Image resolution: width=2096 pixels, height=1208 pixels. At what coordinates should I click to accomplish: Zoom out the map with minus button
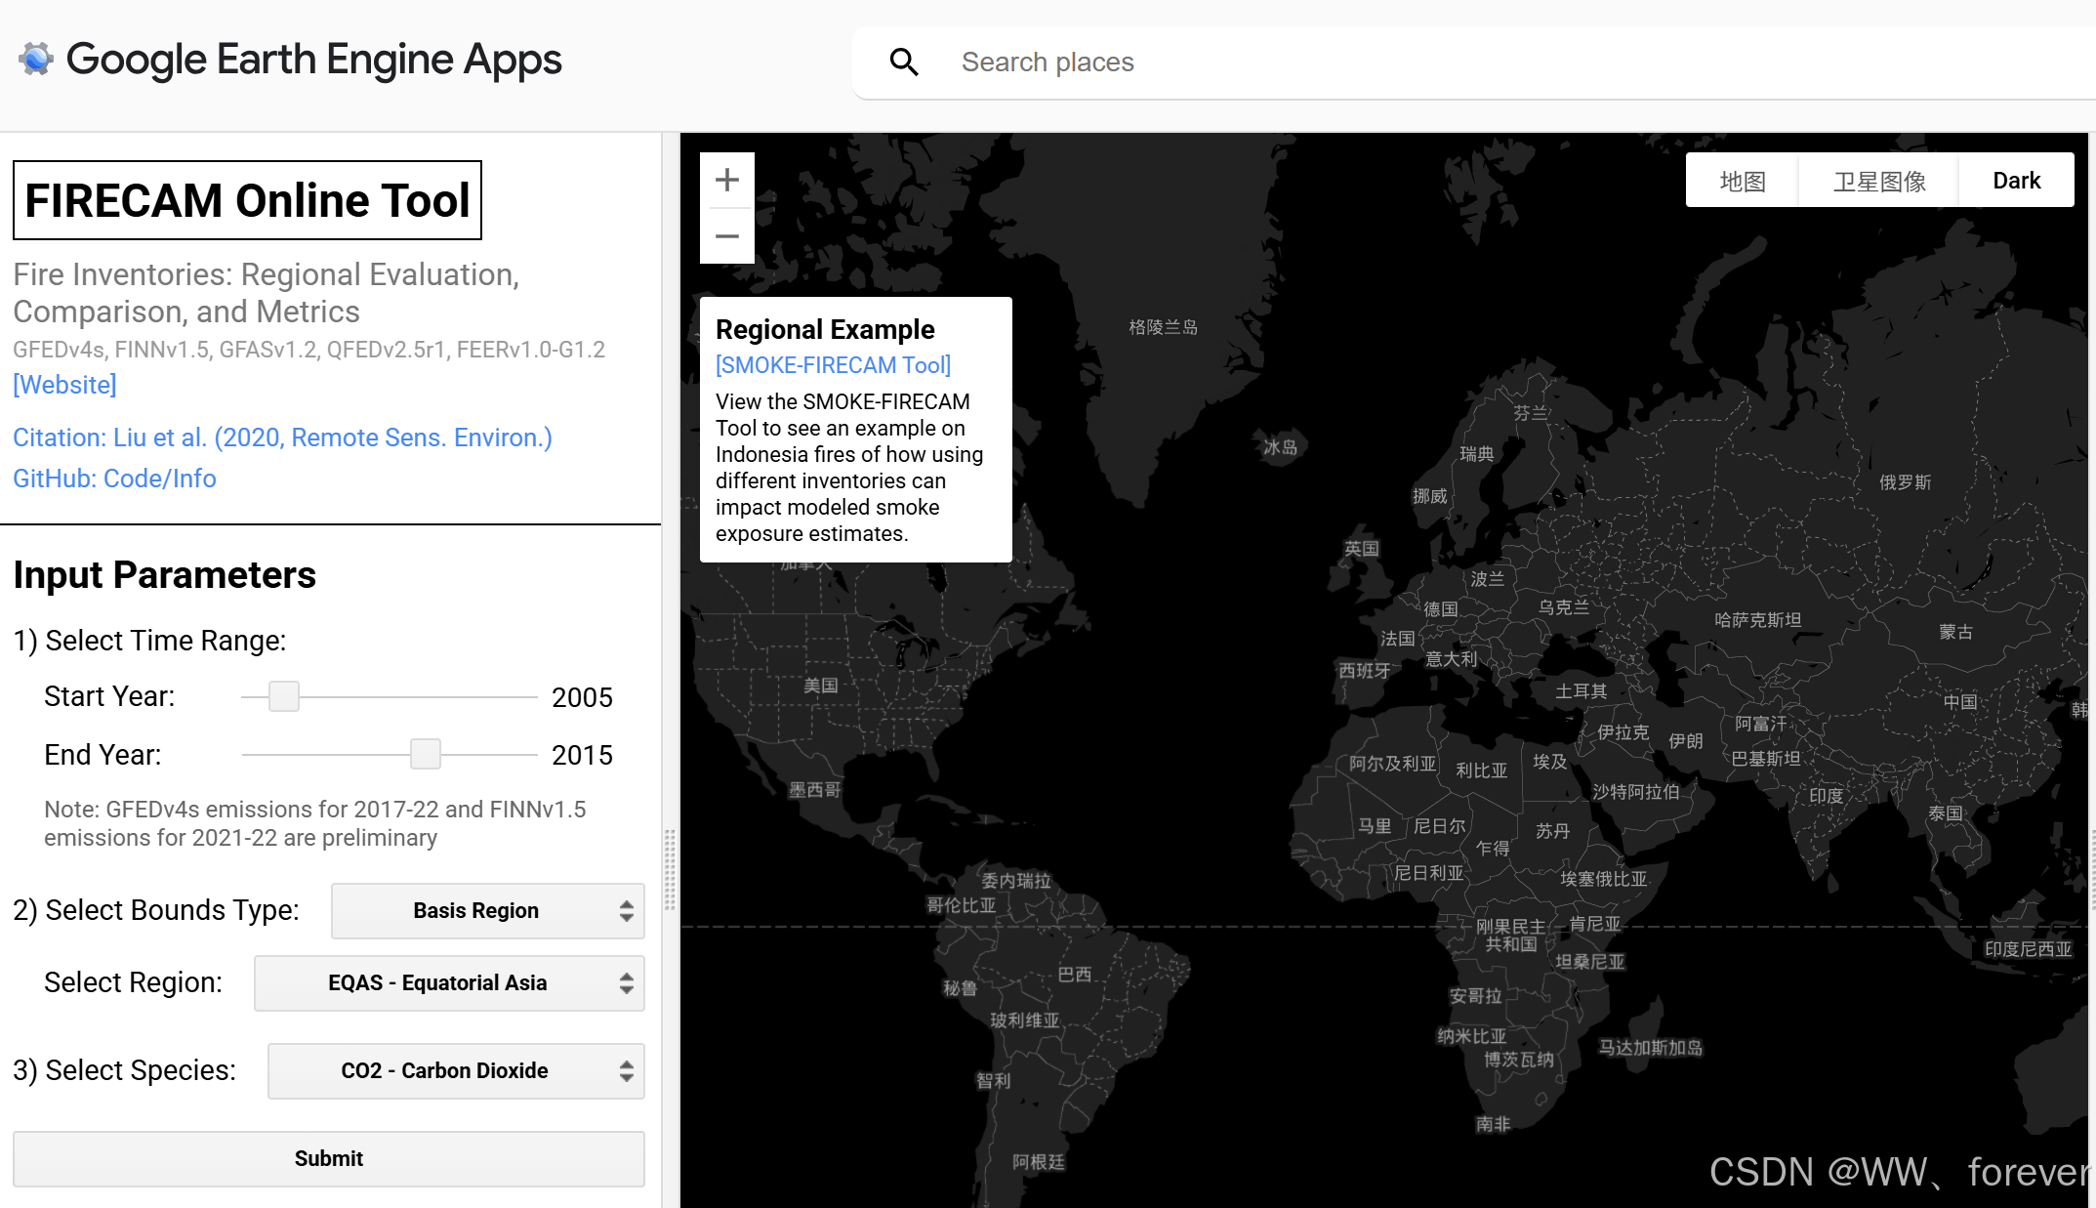pyautogui.click(x=727, y=236)
